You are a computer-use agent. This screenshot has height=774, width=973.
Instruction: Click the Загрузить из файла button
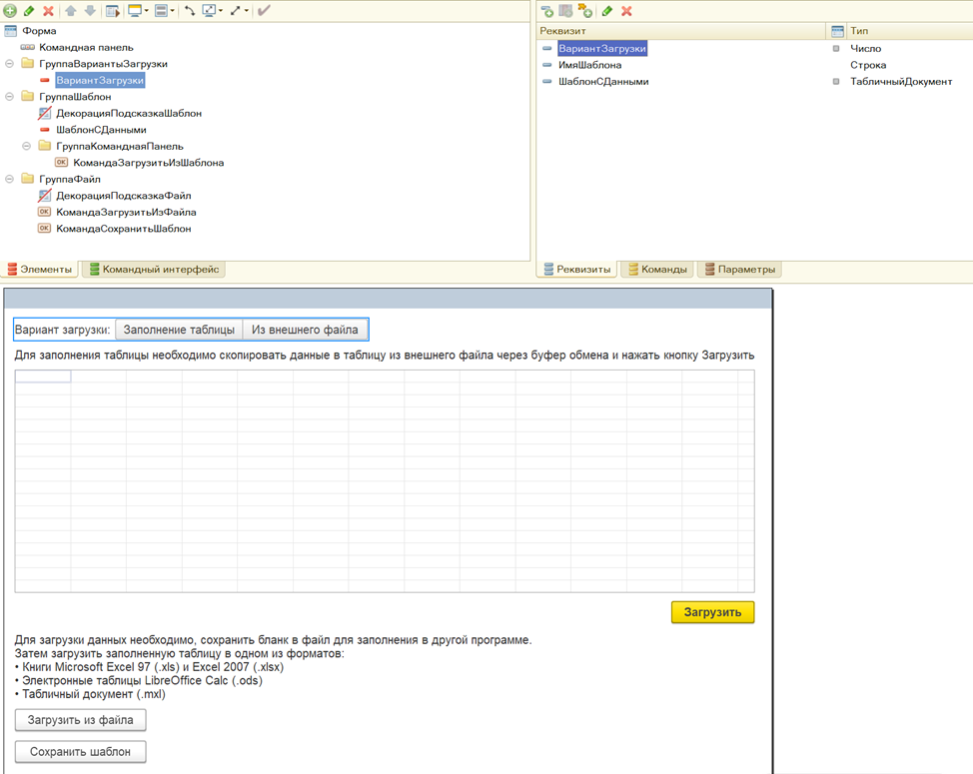80,720
